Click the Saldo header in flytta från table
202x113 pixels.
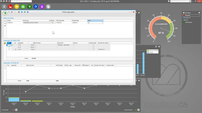[32, 43]
